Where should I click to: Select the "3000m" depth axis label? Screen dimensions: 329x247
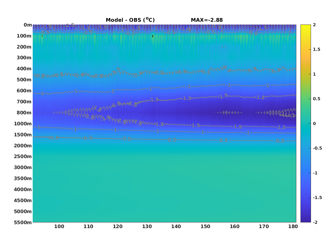point(23,167)
